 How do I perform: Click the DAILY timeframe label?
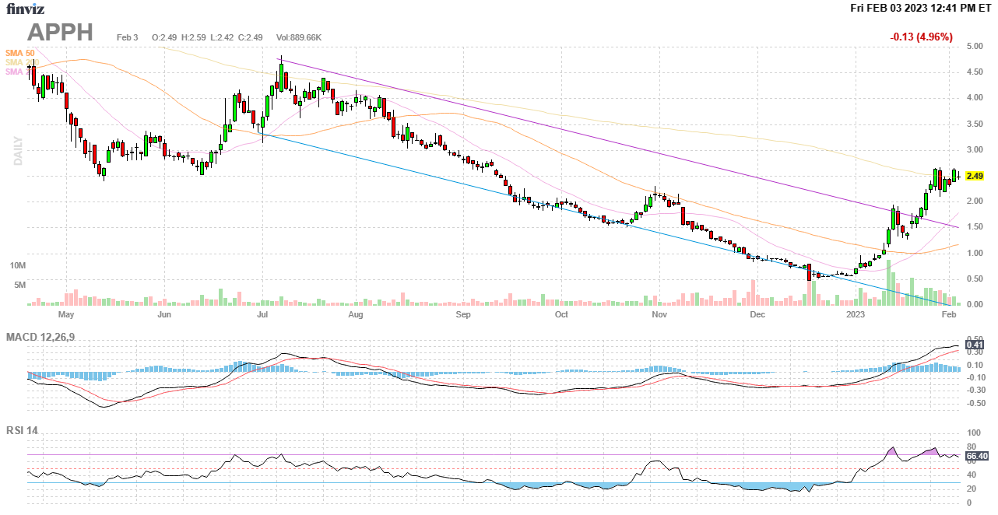[x=18, y=151]
